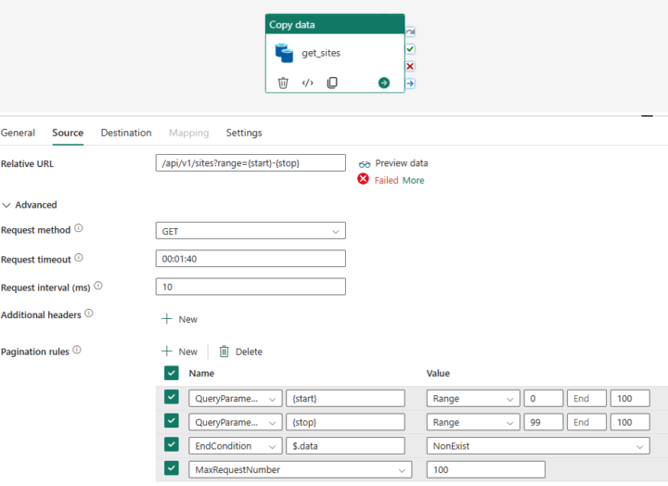The image size is (668, 486).
Task: Open the Request method GET dropdown
Action: tap(250, 231)
